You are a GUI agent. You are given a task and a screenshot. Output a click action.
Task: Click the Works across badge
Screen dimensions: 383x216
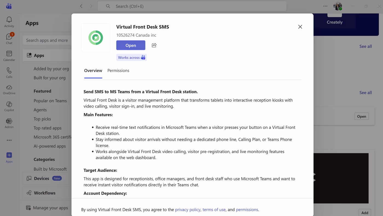click(132, 57)
